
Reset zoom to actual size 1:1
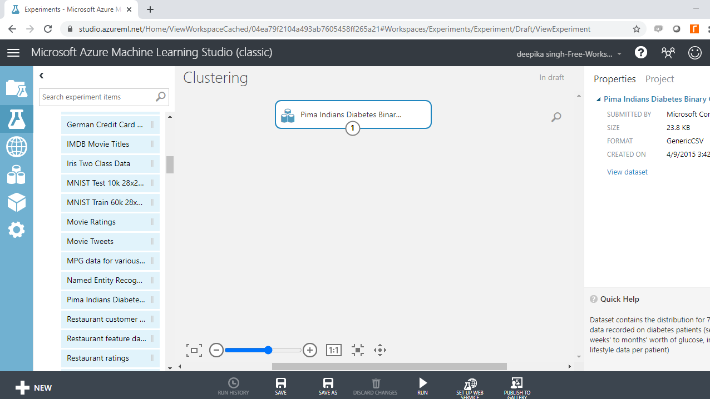(x=334, y=350)
